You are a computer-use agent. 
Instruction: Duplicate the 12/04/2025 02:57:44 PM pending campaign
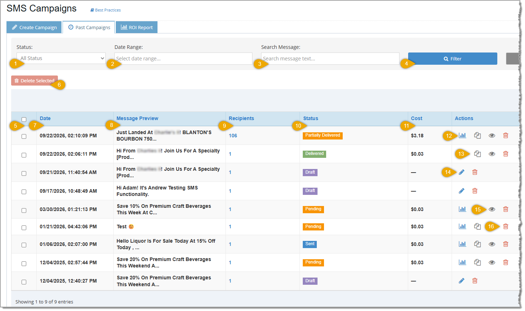coord(478,262)
